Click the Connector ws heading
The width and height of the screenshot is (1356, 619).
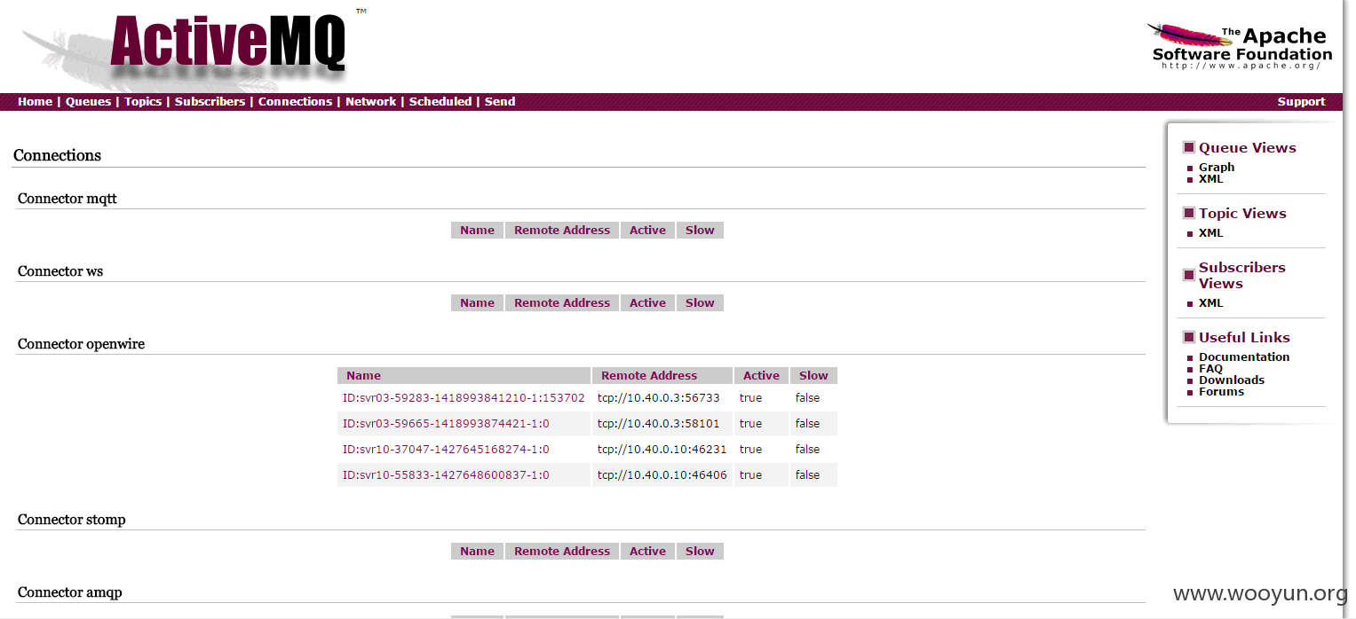click(x=60, y=271)
